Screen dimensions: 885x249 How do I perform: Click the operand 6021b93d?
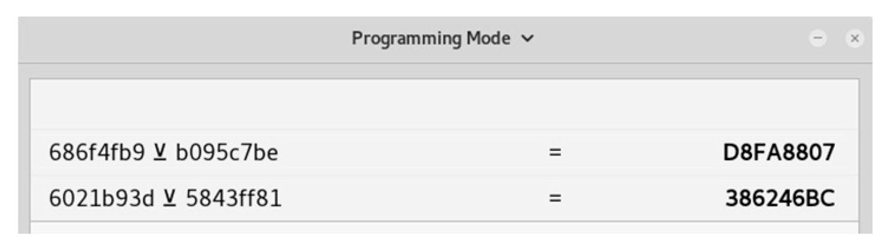[x=102, y=199]
